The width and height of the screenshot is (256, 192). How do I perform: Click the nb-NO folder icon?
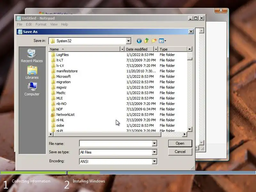53,104
